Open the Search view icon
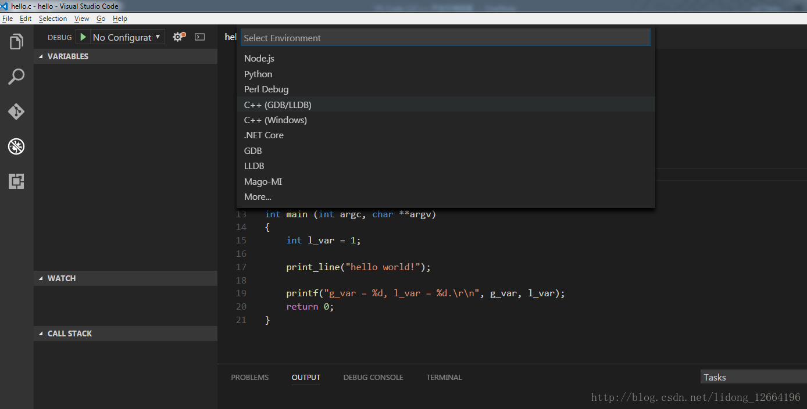The width and height of the screenshot is (807, 409). tap(16, 77)
